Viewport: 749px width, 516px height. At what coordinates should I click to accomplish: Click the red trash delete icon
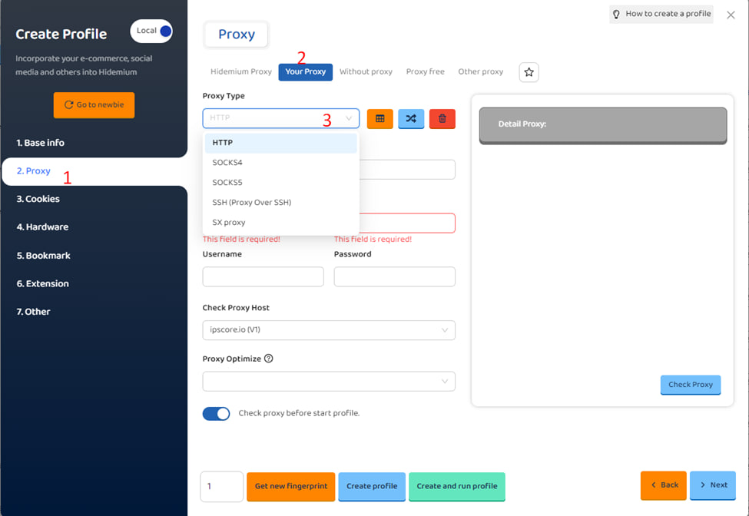[x=442, y=118]
